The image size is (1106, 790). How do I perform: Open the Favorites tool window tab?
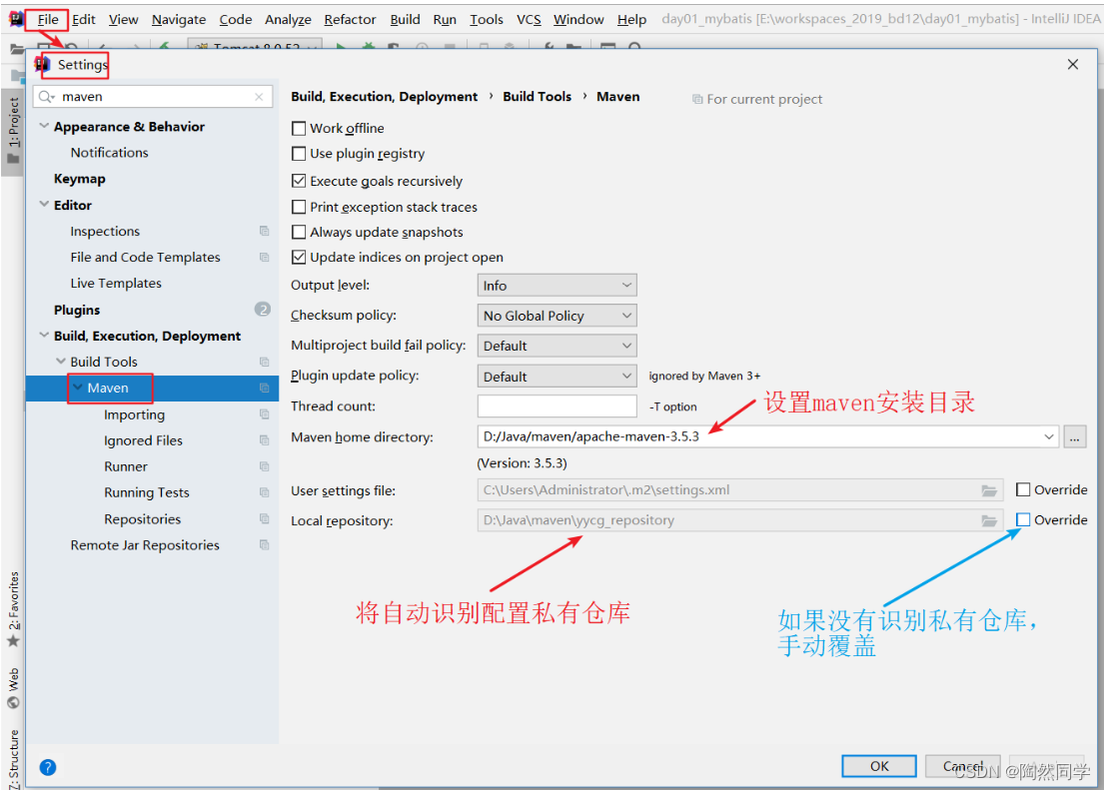point(13,608)
